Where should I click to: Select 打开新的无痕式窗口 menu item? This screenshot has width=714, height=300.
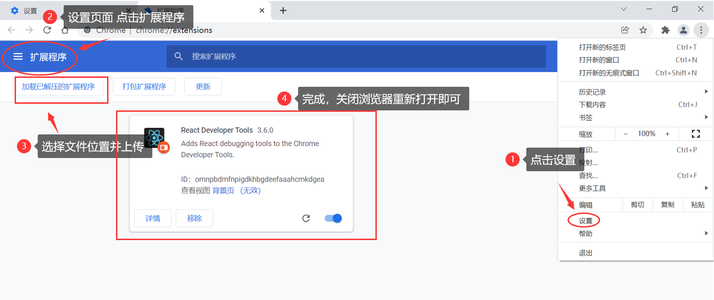[635, 73]
